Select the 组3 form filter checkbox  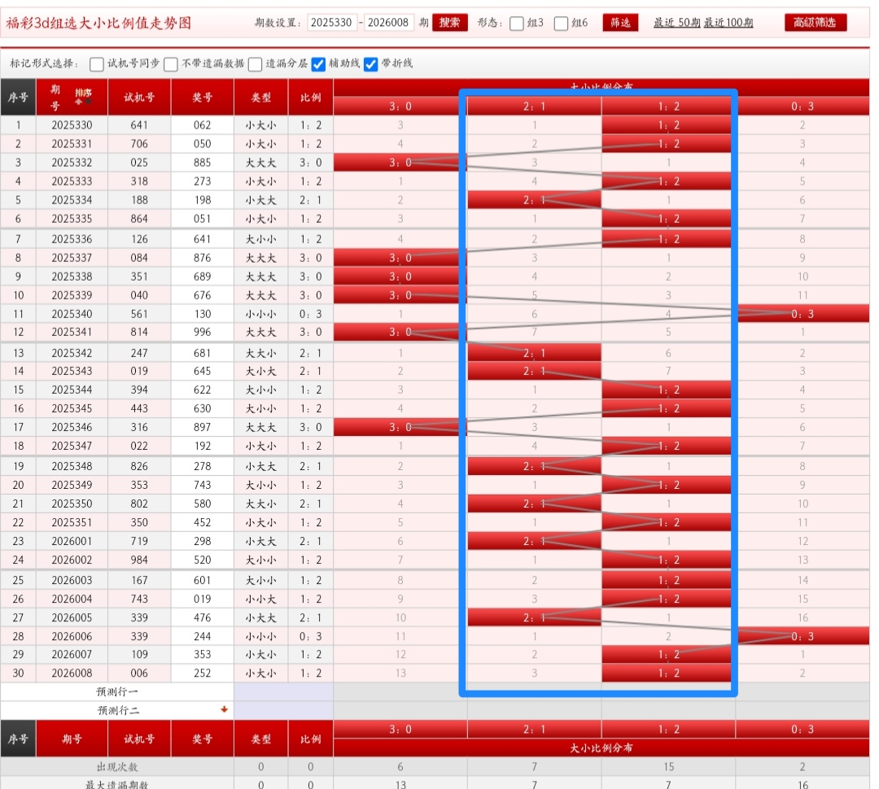click(x=517, y=24)
